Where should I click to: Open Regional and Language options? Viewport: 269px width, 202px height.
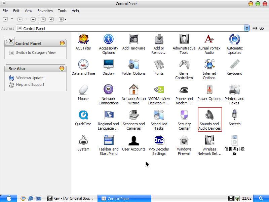pyautogui.click(x=108, y=120)
